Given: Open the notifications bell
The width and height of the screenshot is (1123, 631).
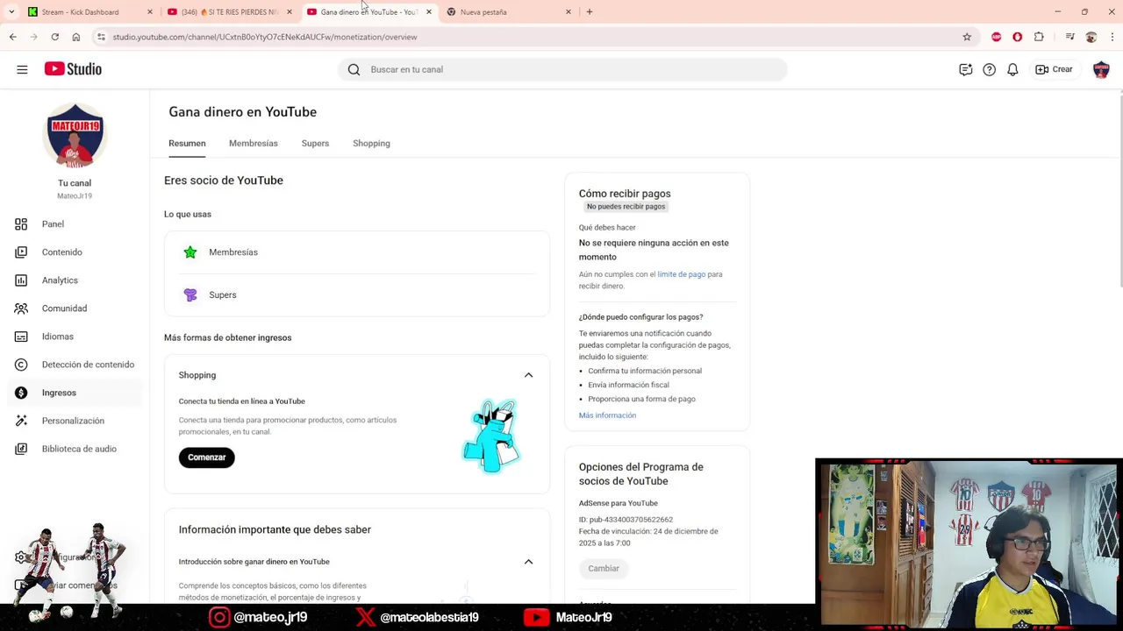Looking at the screenshot, I should pos(1012,69).
